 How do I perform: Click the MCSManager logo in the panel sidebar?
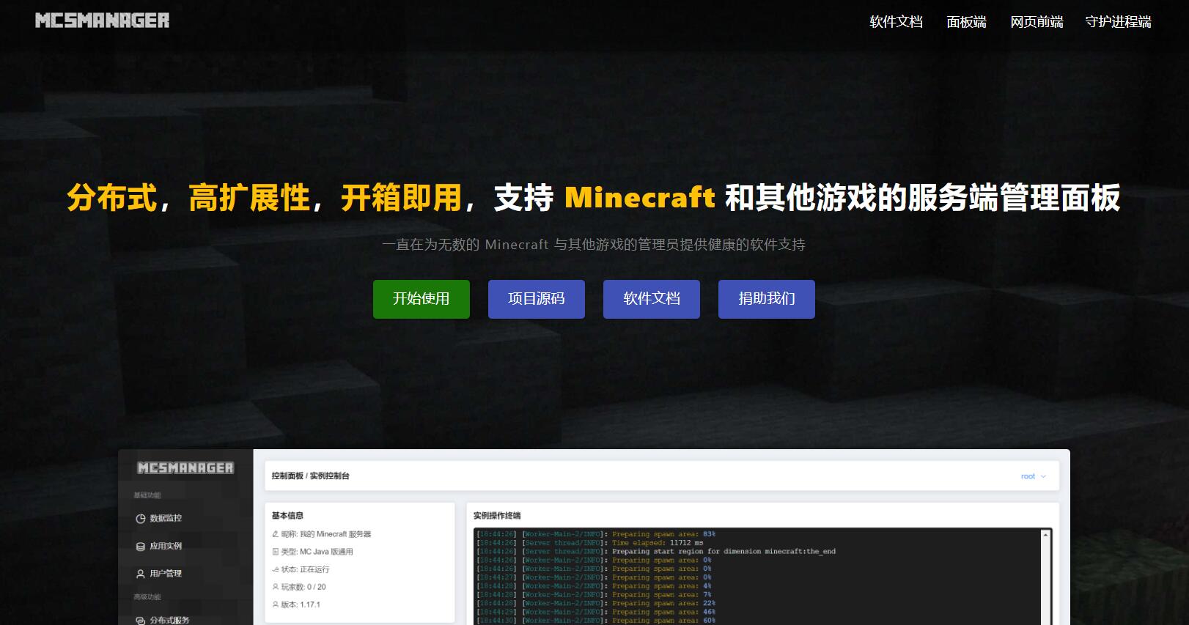pos(185,467)
